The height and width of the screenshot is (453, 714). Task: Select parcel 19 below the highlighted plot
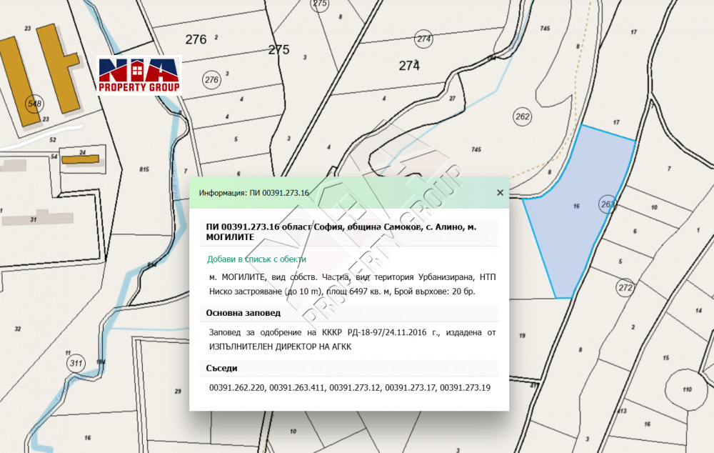(522, 335)
